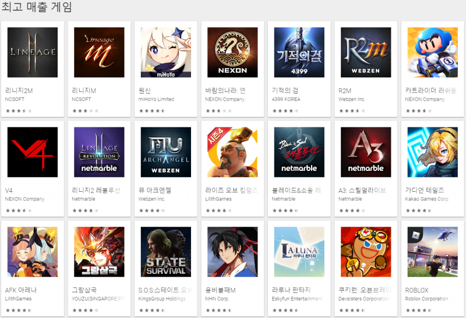This screenshot has width=466, height=318.
Task: Open the Cookie Run character icon
Action: pyautogui.click(x=366, y=252)
